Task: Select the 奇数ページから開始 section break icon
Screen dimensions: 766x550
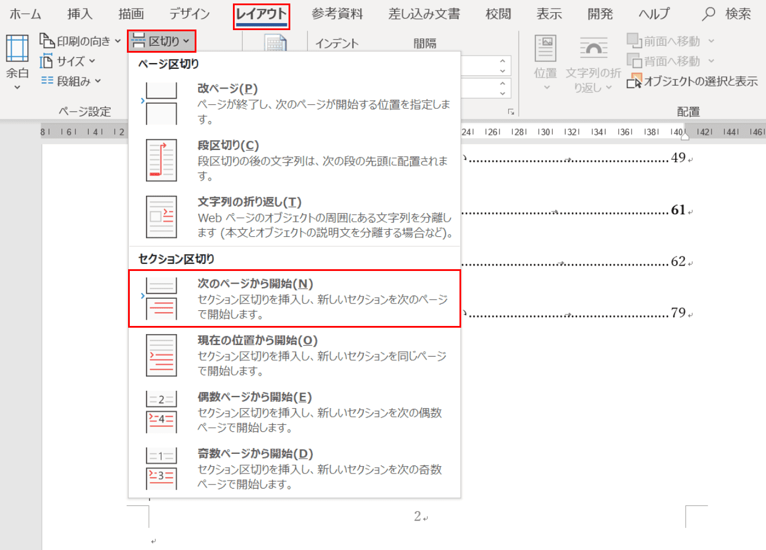Action: click(161, 469)
